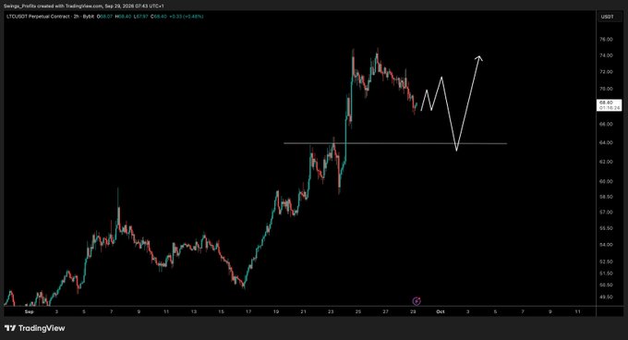Select the 76.00 price axis label
The height and width of the screenshot is (340, 628).
(606, 39)
